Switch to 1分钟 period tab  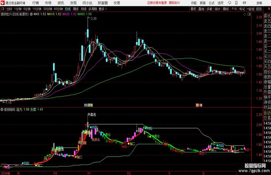(x=17, y=9)
